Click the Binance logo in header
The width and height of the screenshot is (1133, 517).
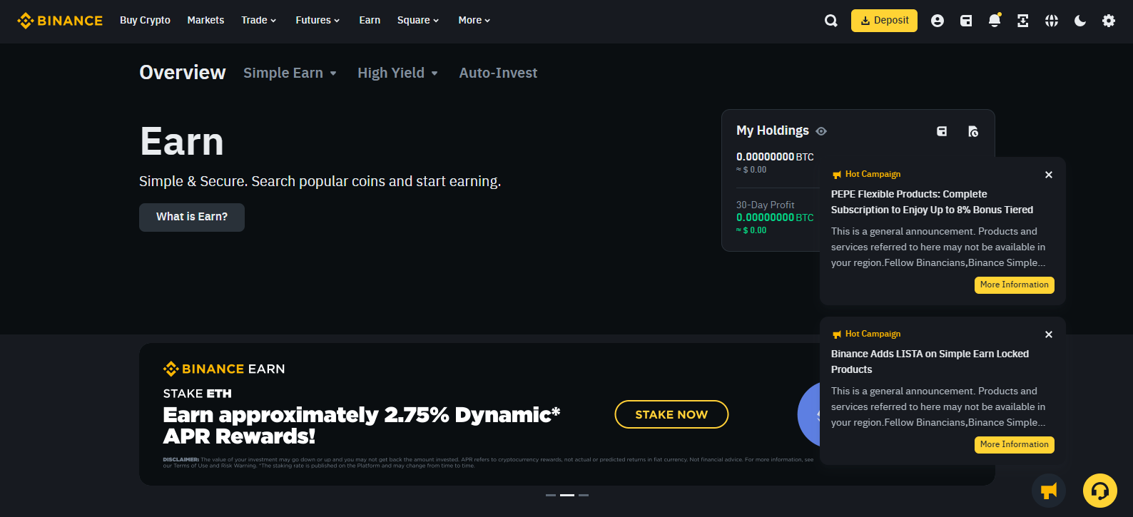[60, 21]
